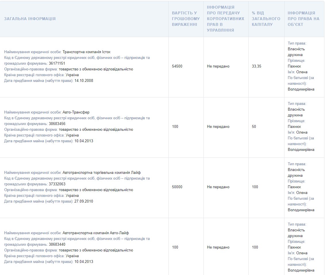The width and height of the screenshot is (325, 275).
Task: Click the monetary value 50000
Action: coord(177,187)
